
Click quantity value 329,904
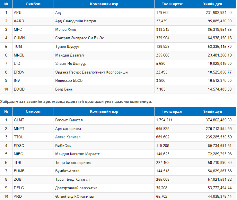pyautogui.click(x=163, y=38)
